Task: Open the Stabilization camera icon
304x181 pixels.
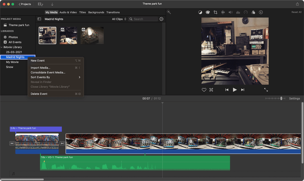Action: click(223, 12)
